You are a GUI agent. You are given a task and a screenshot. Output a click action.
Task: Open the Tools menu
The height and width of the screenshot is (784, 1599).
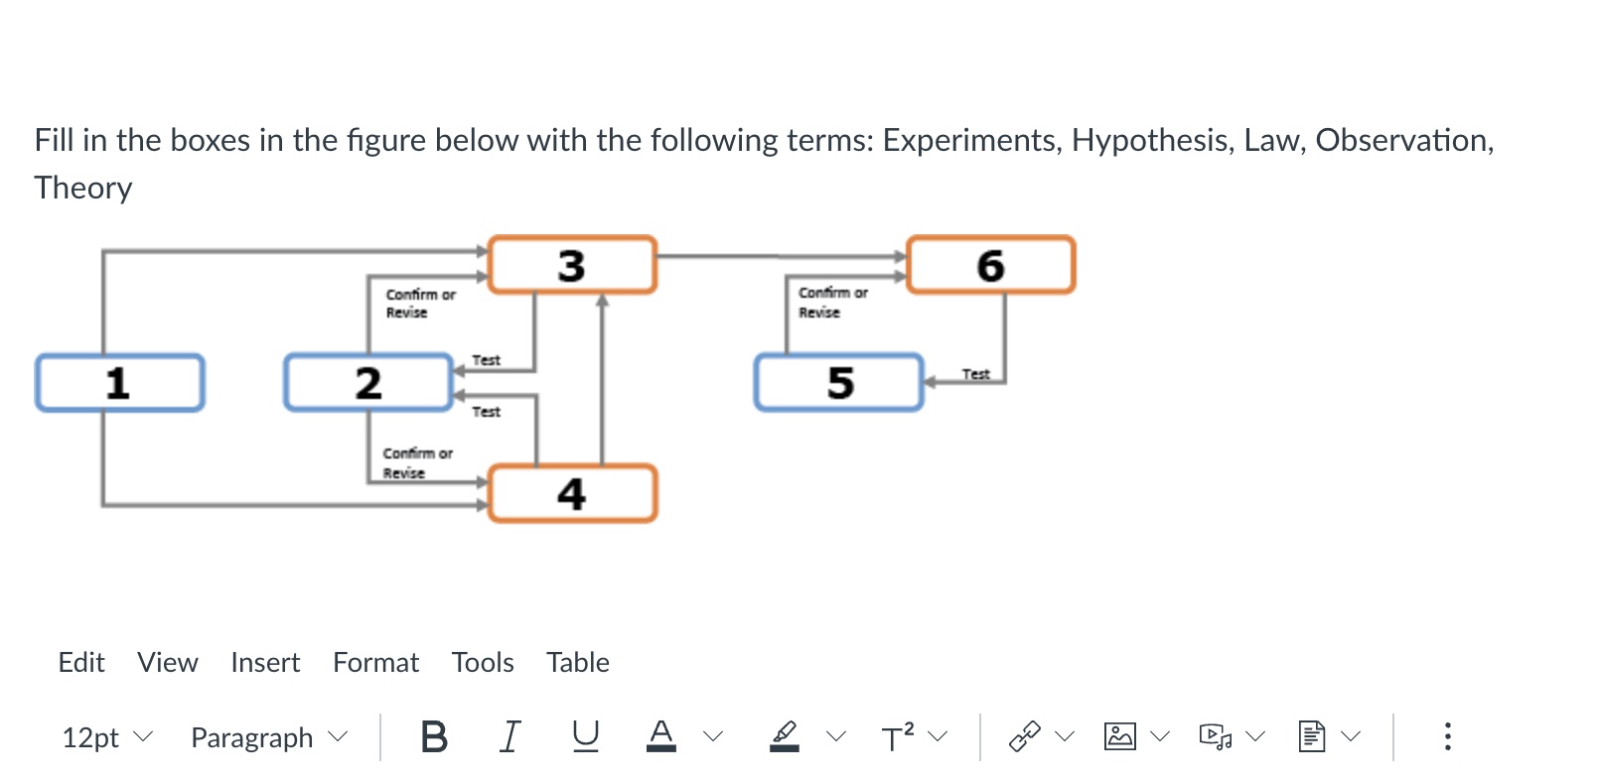point(483,662)
